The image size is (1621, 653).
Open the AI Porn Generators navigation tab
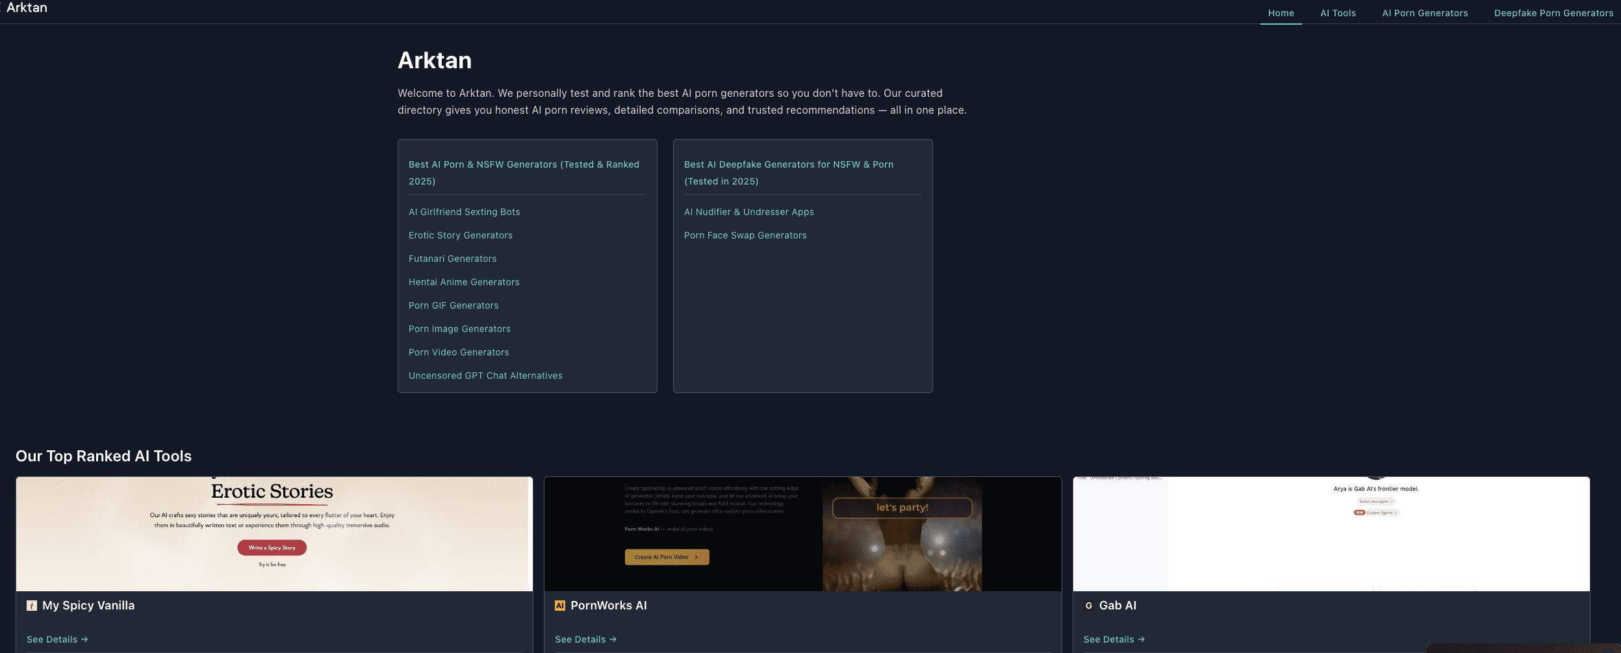click(x=1425, y=13)
